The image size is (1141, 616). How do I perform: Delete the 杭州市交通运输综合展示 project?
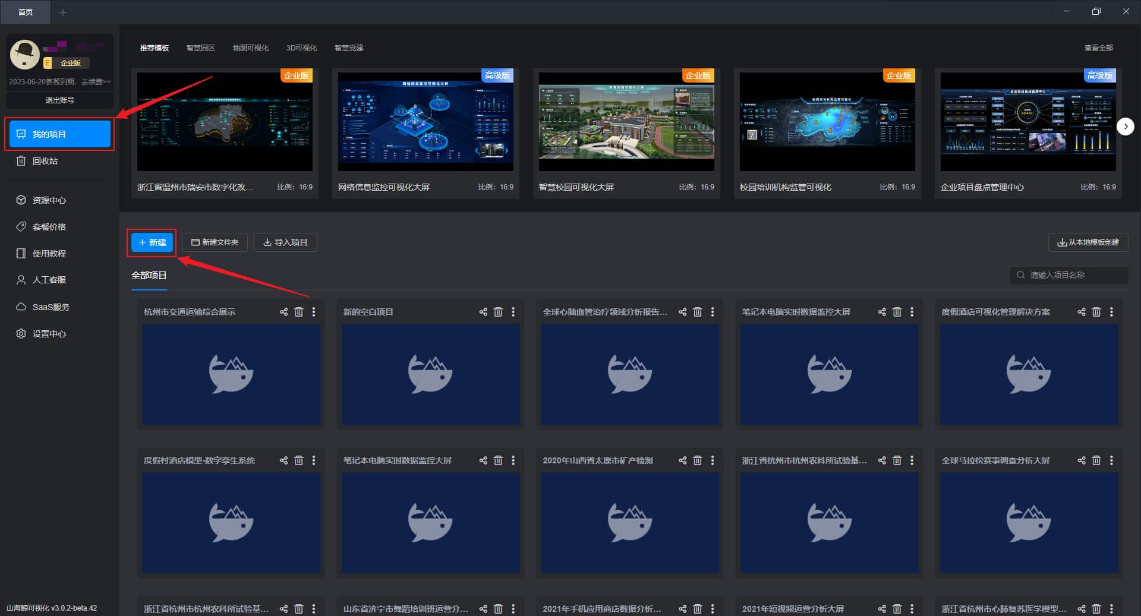point(299,312)
